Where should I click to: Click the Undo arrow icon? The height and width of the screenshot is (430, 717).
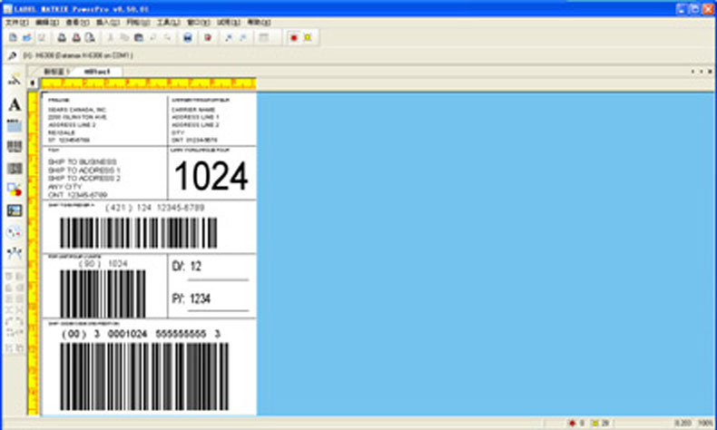[x=153, y=37]
